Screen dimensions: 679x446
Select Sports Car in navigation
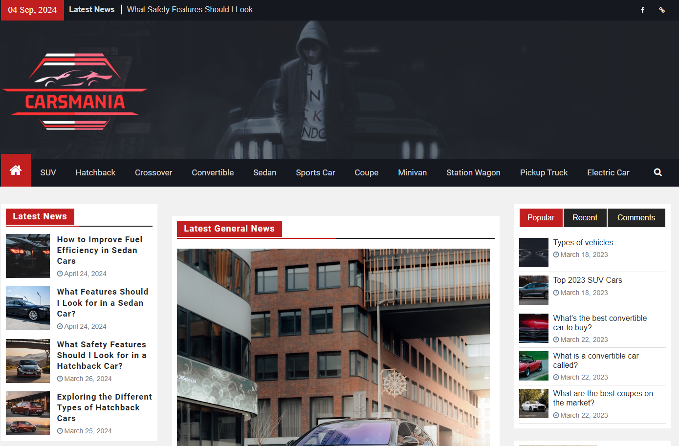315,172
